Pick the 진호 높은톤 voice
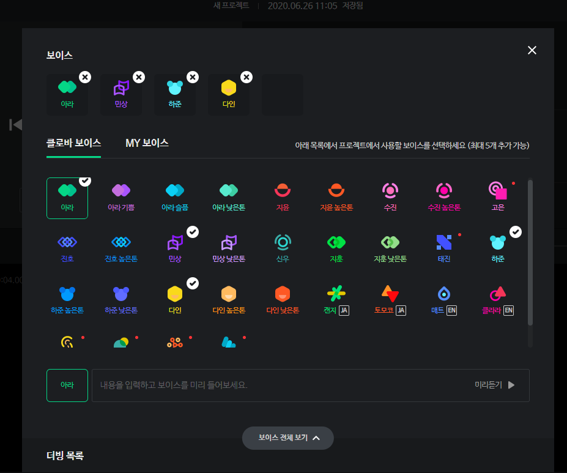 pyautogui.click(x=121, y=249)
